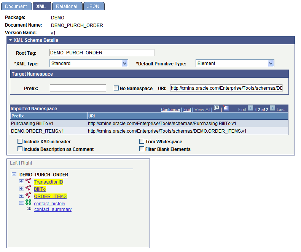Image resolution: width=301 pixels, height=252 pixels.
Task: Click the DEMO.ORDER_ITEMS.v1 URI cell
Action: coord(187,131)
